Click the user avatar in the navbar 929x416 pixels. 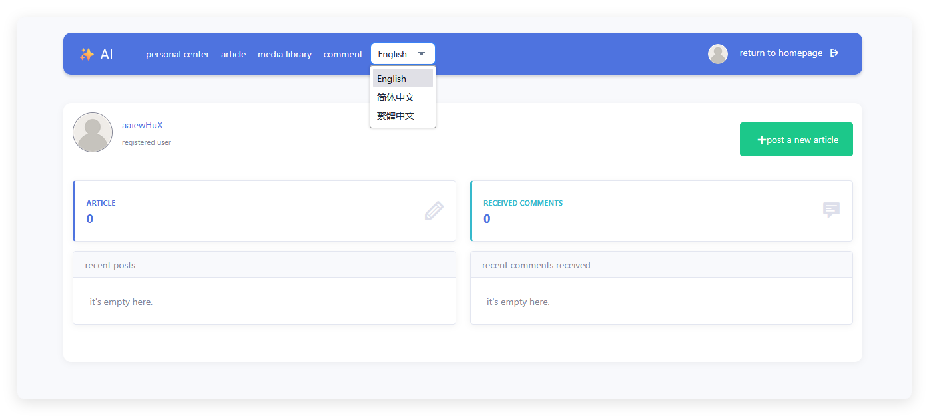(717, 54)
